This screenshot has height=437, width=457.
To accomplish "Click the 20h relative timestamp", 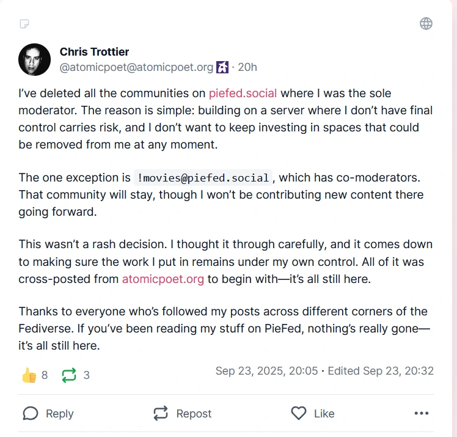I will 247,67.
